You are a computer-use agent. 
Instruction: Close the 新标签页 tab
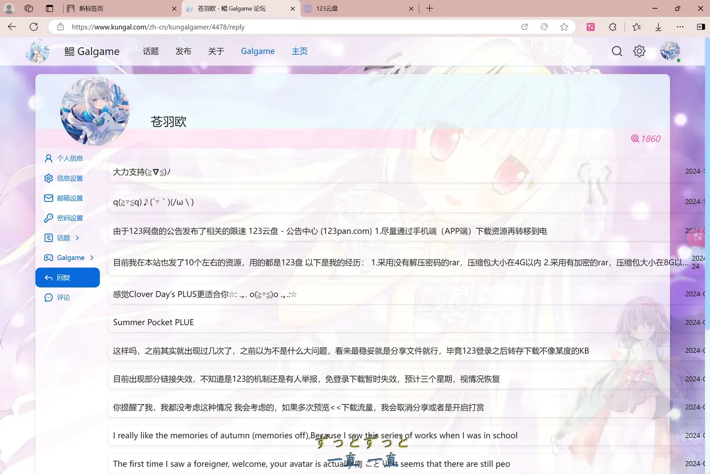(174, 8)
